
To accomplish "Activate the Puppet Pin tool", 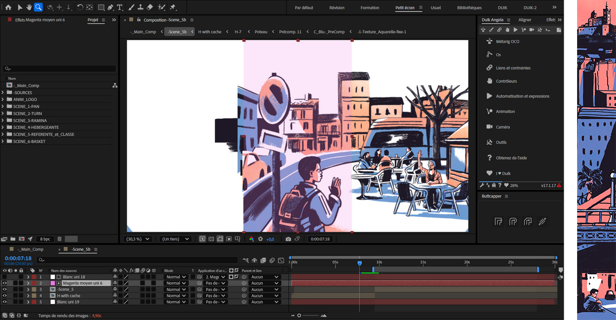I will pyautogui.click(x=173, y=7).
